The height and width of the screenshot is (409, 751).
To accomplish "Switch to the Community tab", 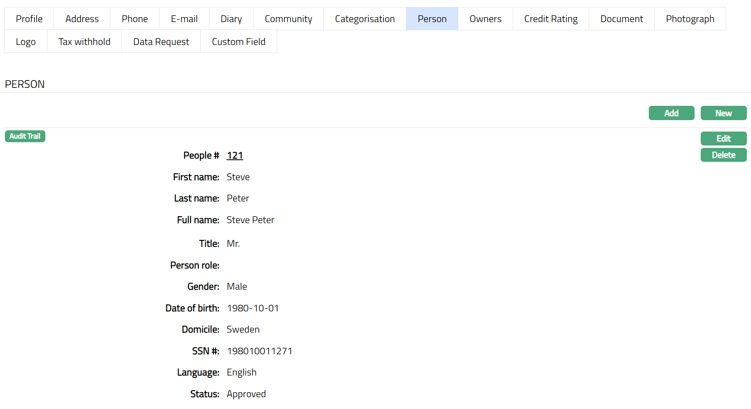I will 288,19.
